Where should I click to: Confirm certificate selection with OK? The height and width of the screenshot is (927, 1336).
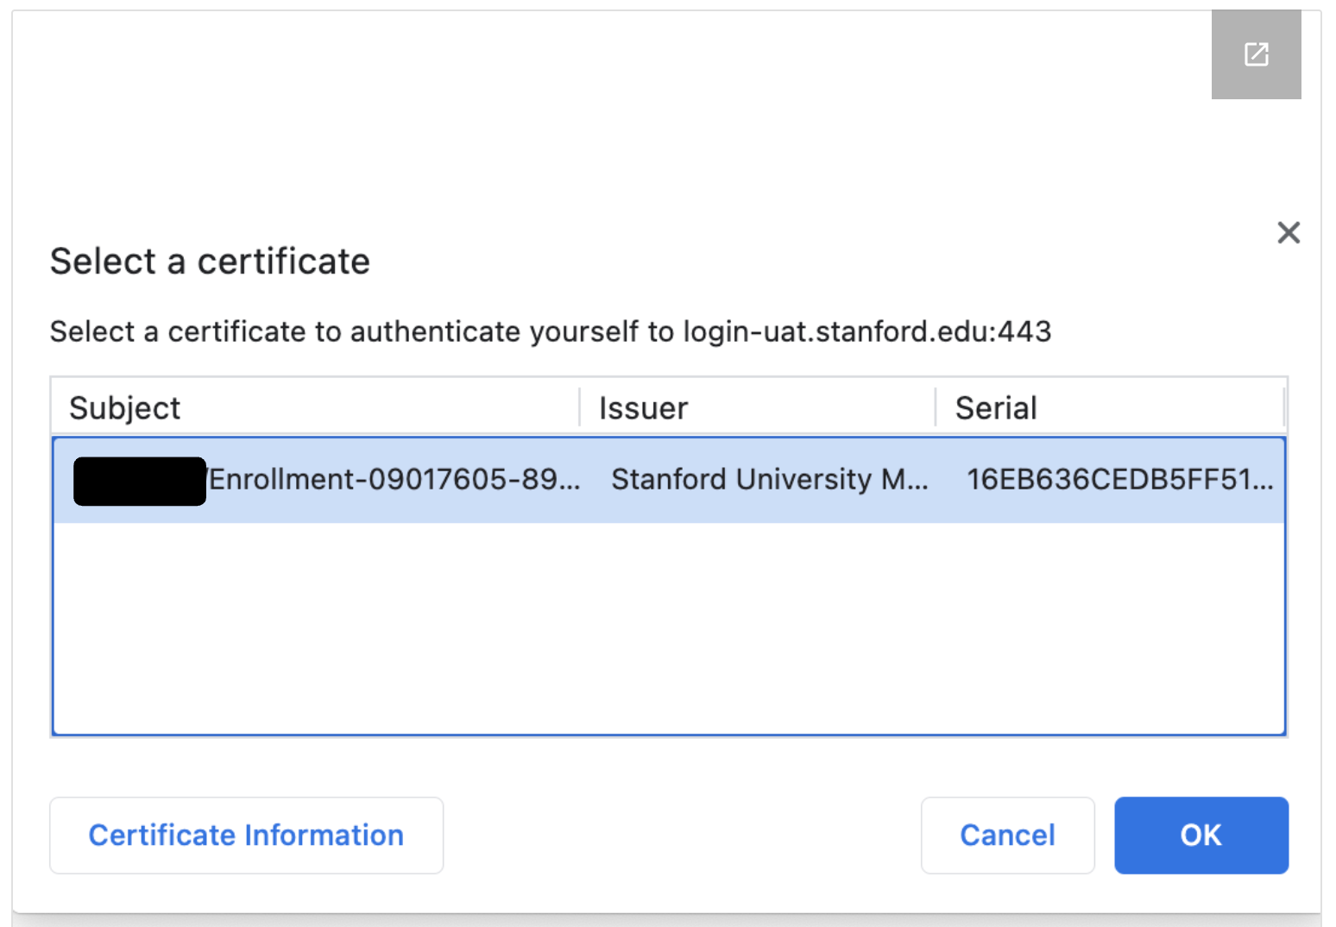point(1201,835)
